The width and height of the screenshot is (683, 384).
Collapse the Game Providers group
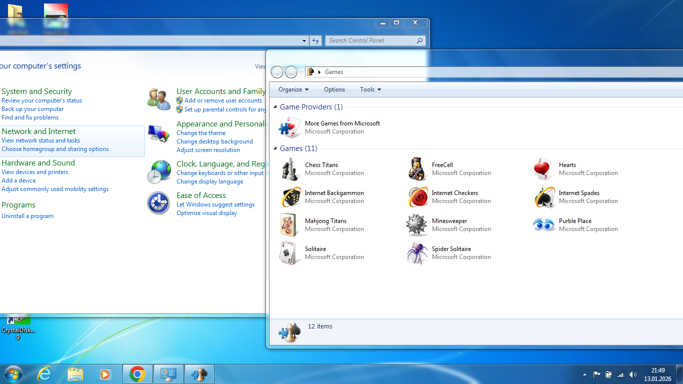pyautogui.click(x=275, y=107)
